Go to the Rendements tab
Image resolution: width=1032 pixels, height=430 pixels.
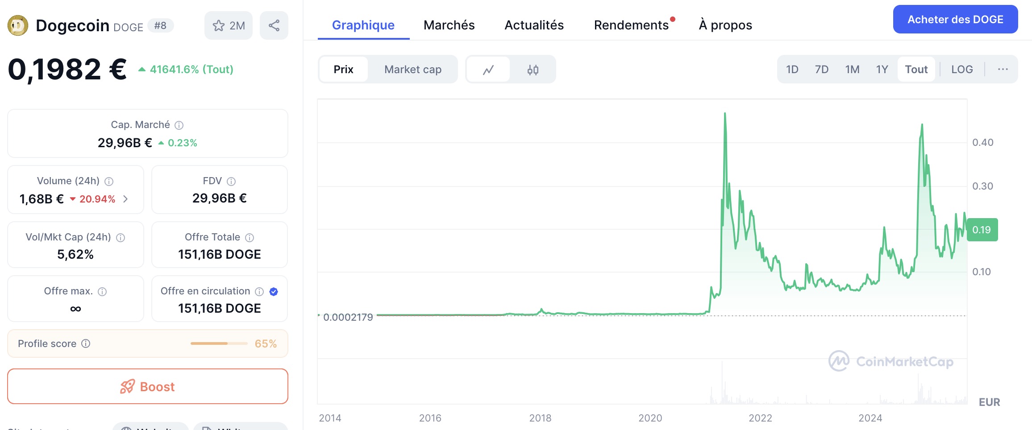pos(631,25)
